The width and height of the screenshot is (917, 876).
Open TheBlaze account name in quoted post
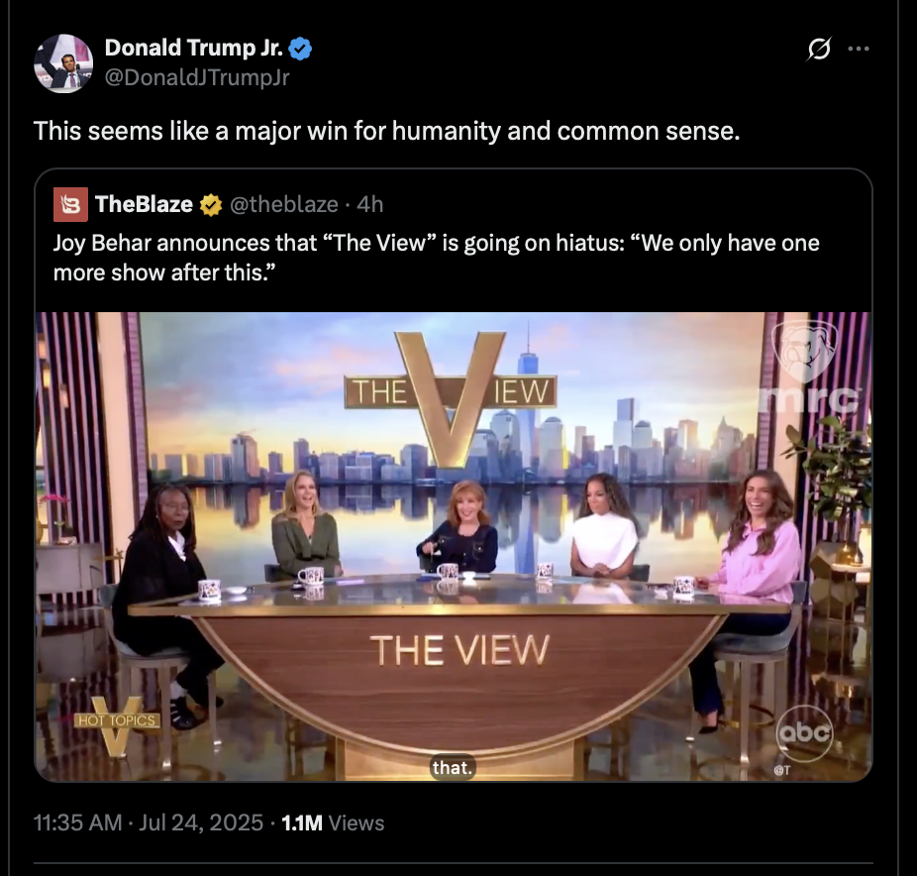144,204
